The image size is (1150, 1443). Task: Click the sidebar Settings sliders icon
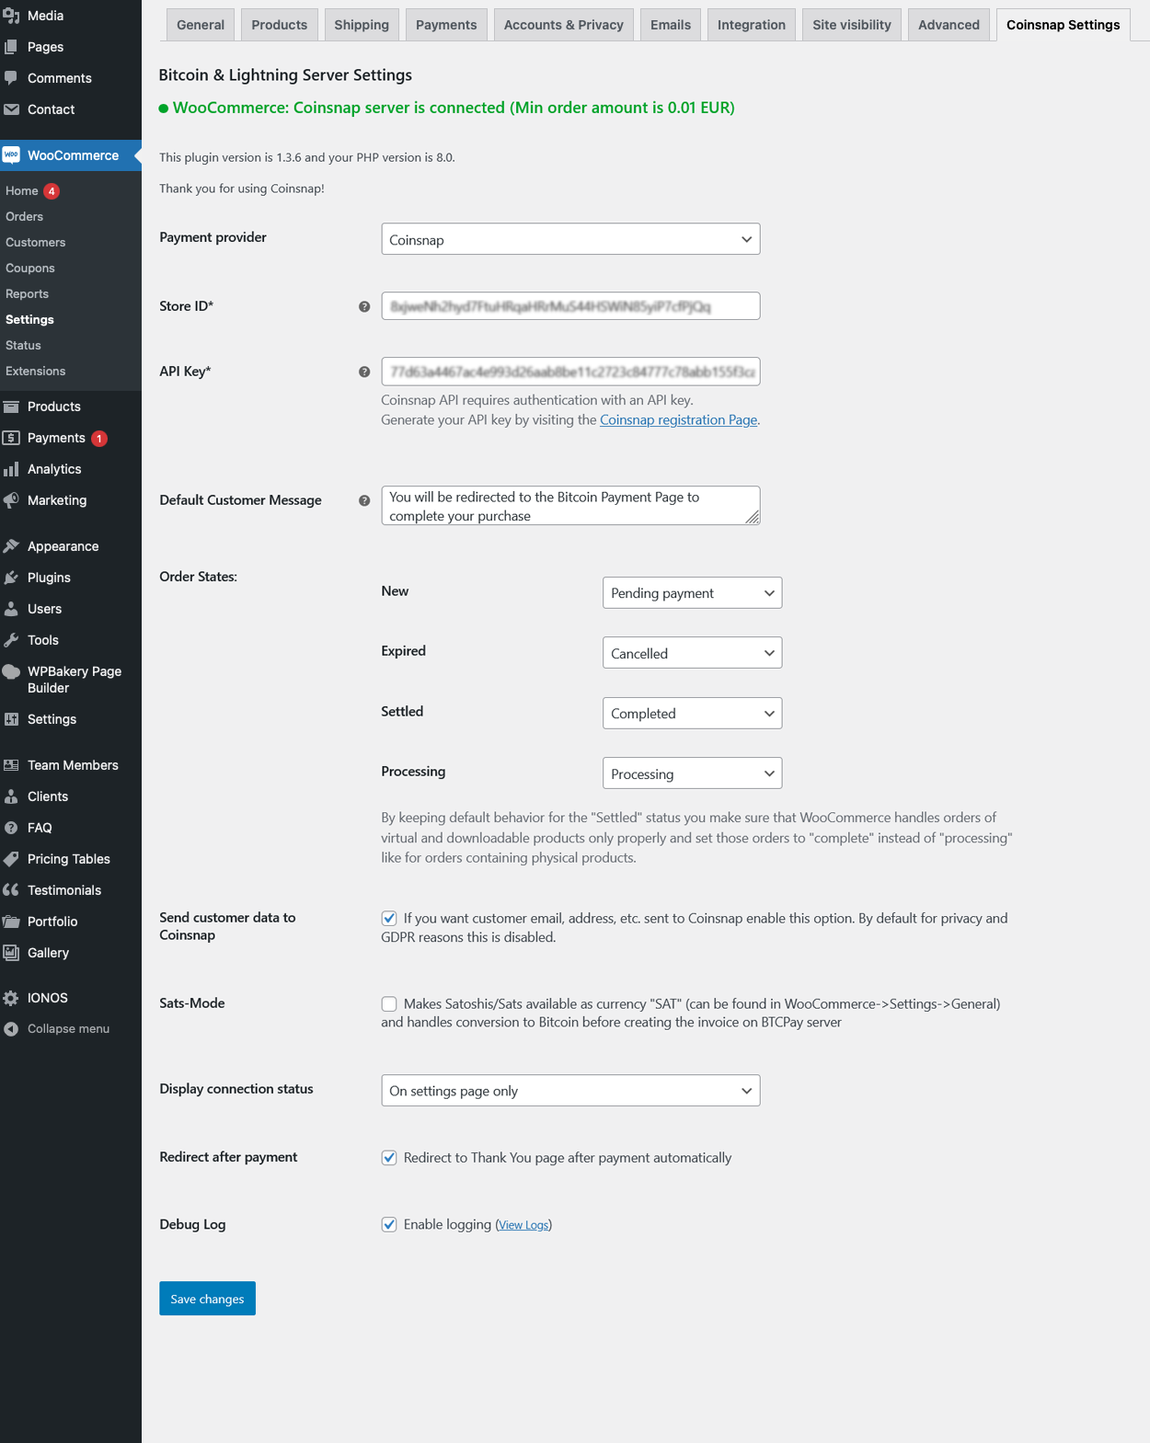pyautogui.click(x=11, y=719)
